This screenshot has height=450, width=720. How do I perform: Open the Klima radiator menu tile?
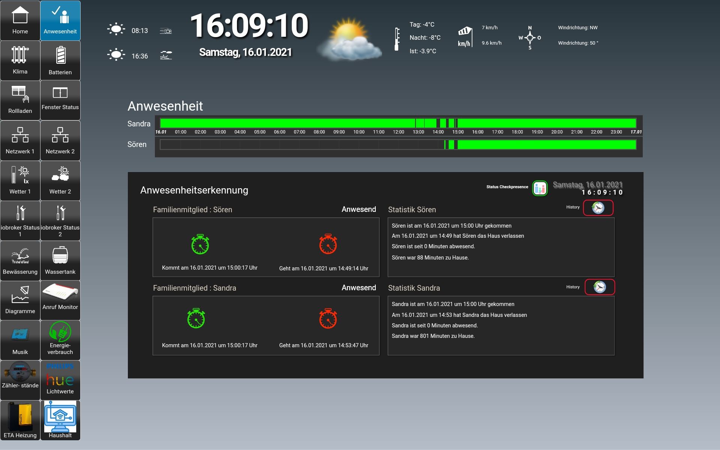tap(20, 60)
